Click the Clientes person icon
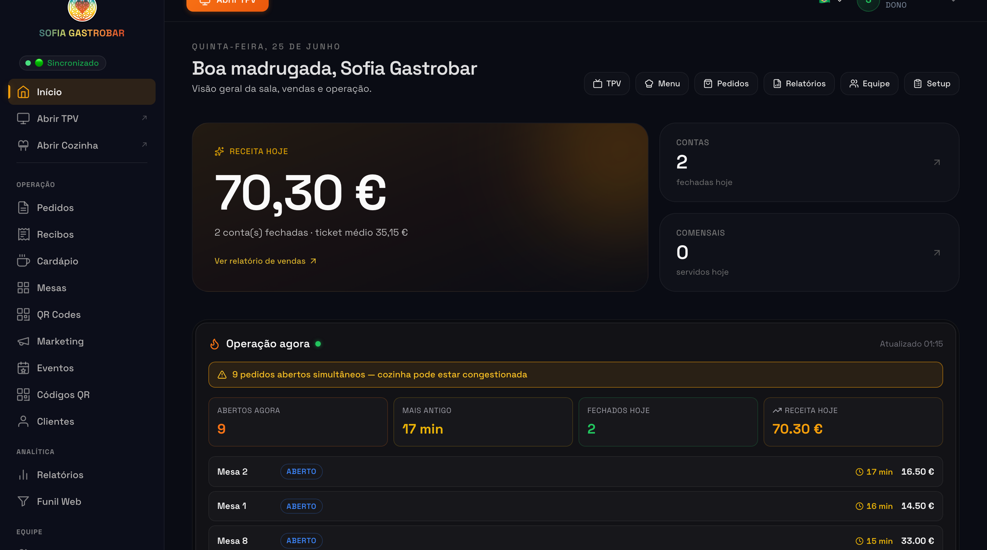The height and width of the screenshot is (550, 987). click(23, 421)
